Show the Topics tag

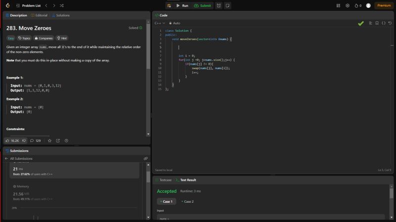click(x=24, y=38)
